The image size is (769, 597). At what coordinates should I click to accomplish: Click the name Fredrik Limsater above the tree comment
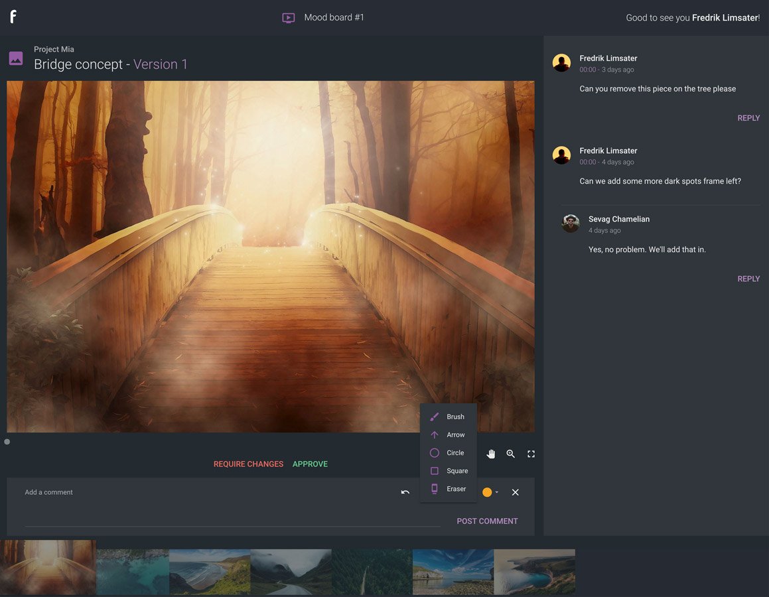tap(608, 58)
